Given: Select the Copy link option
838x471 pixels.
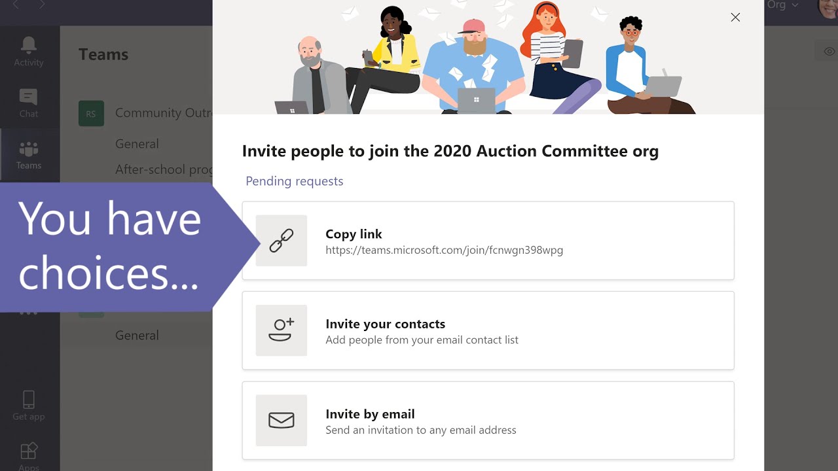Looking at the screenshot, I should 488,241.
